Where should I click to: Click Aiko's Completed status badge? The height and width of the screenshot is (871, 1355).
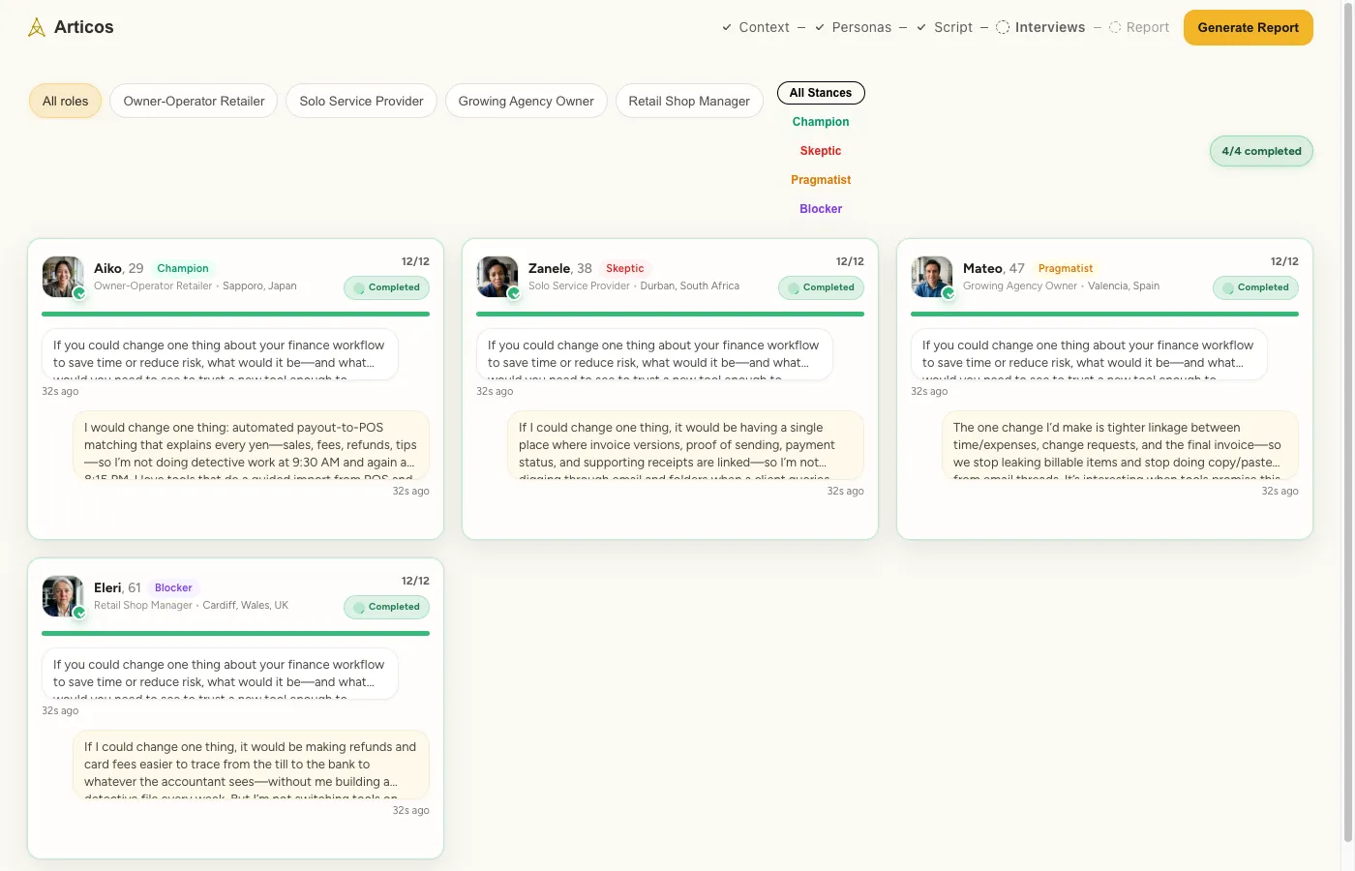(x=386, y=287)
